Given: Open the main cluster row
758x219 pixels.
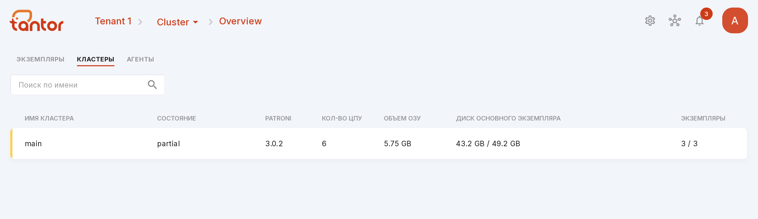Looking at the screenshot, I should [379, 143].
